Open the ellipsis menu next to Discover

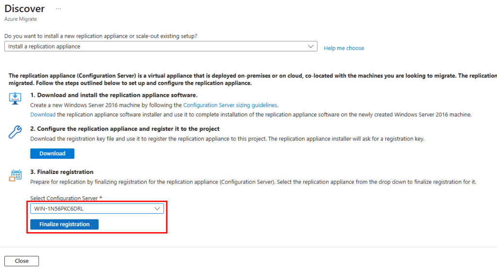click(58, 9)
